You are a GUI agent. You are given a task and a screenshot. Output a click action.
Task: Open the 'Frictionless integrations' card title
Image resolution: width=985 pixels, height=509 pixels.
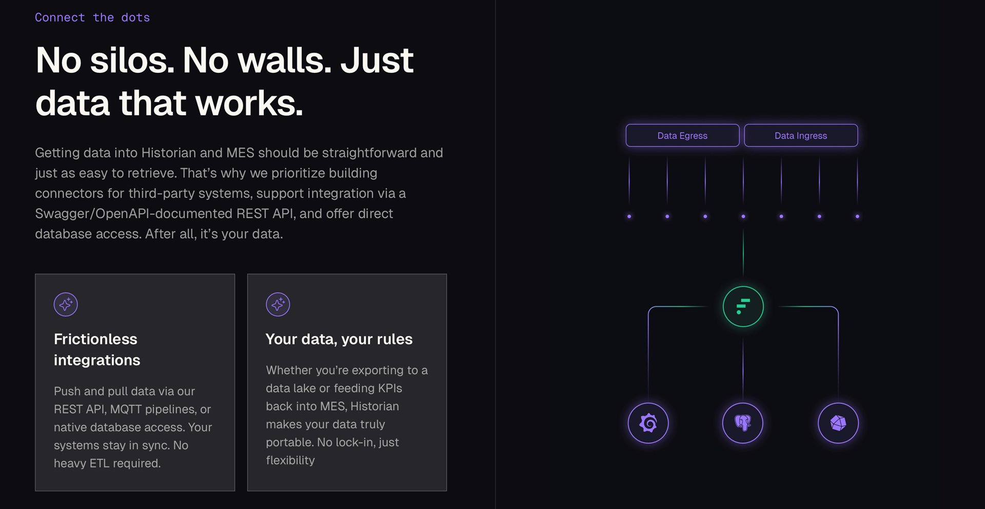[96, 350]
